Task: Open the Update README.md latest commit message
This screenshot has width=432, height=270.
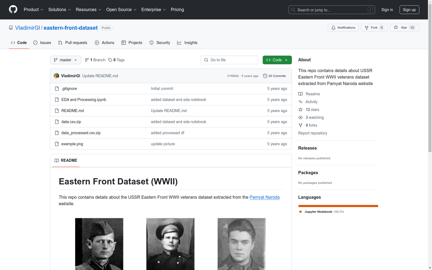Action: click(100, 76)
